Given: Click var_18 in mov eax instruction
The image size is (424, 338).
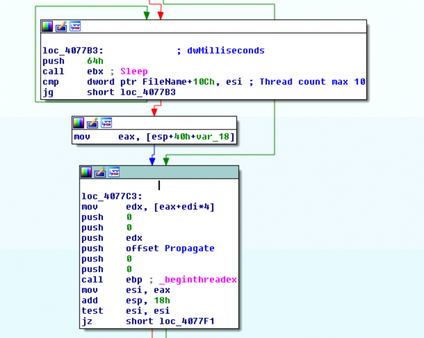Looking at the screenshot, I should [x=213, y=137].
